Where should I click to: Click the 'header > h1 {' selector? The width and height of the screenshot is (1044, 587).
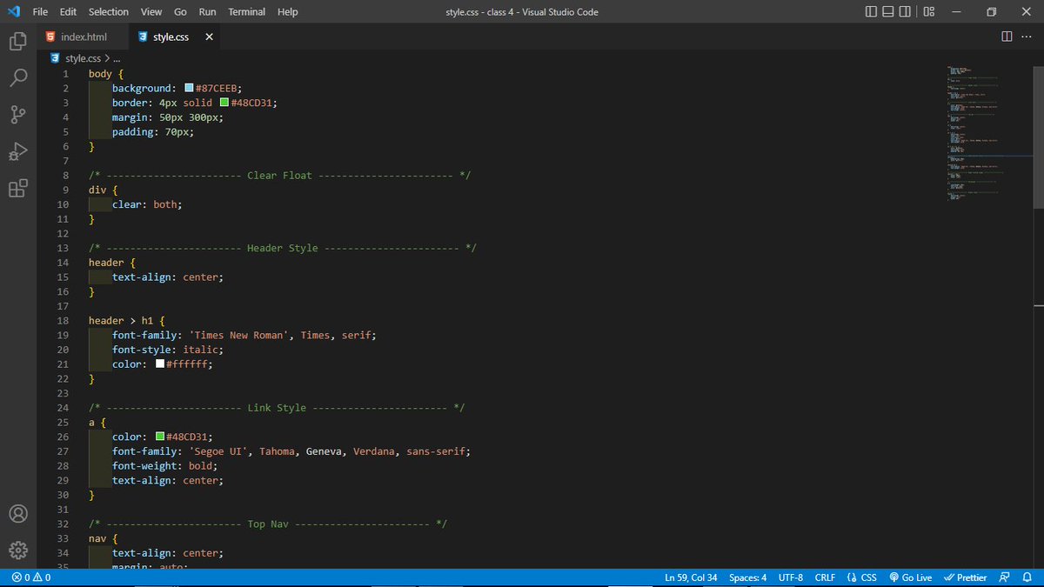(127, 320)
